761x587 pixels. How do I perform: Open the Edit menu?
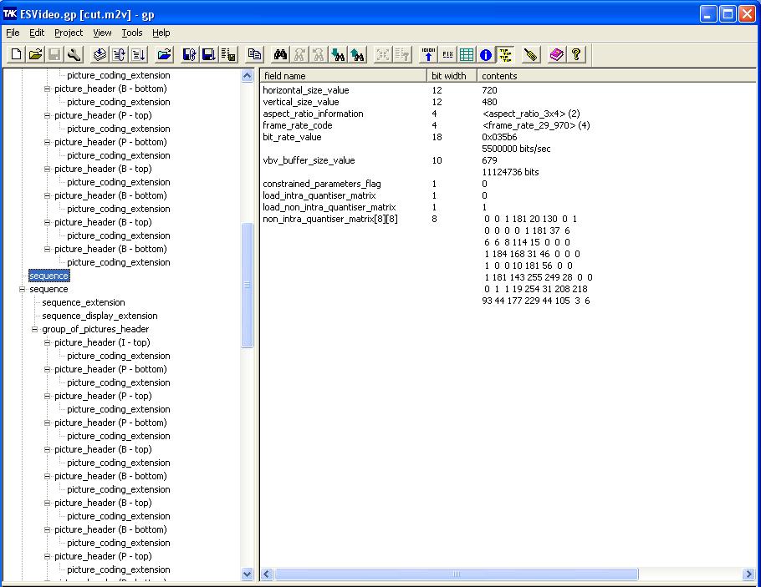pos(37,33)
